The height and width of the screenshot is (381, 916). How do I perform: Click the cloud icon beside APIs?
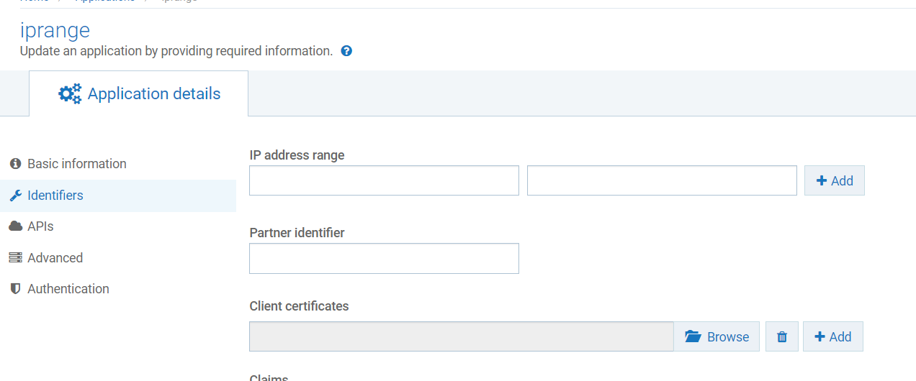point(15,226)
